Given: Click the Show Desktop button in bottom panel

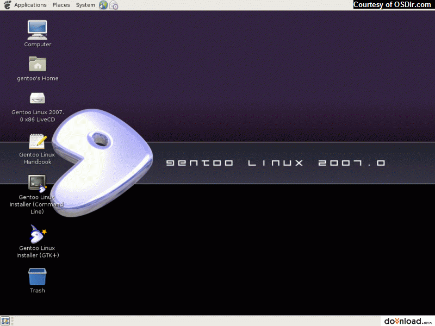Looking at the screenshot, I should tap(5, 321).
